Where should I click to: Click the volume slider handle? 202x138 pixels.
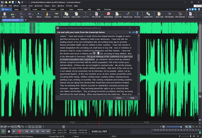point(191,136)
